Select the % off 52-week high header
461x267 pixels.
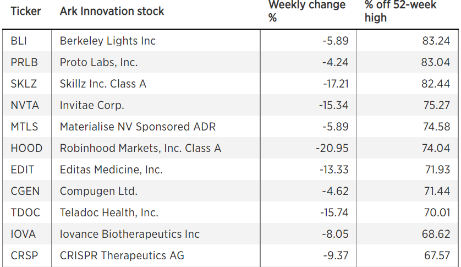pos(400,10)
